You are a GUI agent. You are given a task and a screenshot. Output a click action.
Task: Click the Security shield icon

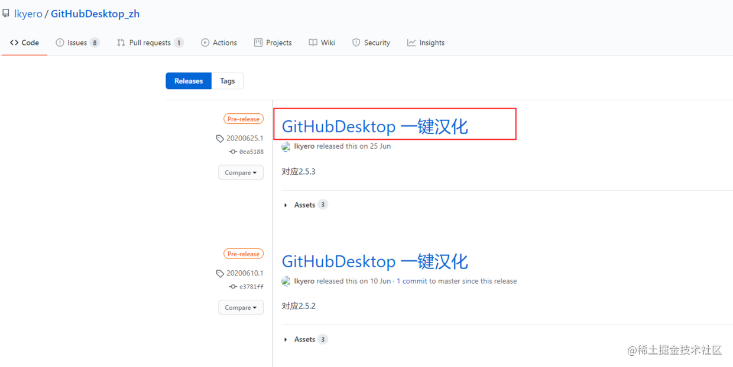click(356, 42)
